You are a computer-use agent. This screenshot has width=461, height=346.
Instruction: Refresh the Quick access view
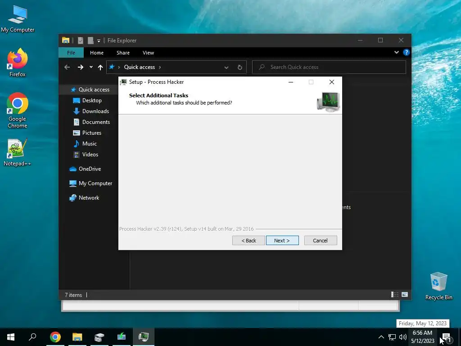coord(240,68)
